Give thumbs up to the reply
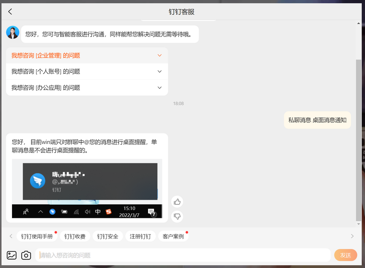The height and width of the screenshot is (268, 365). (177, 202)
